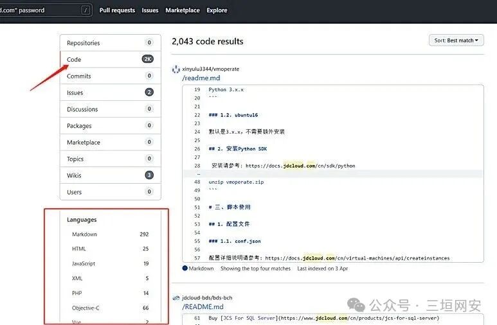
Task: Click line 61 Buy JCS For SQL Server text
Action: (x=324, y=318)
